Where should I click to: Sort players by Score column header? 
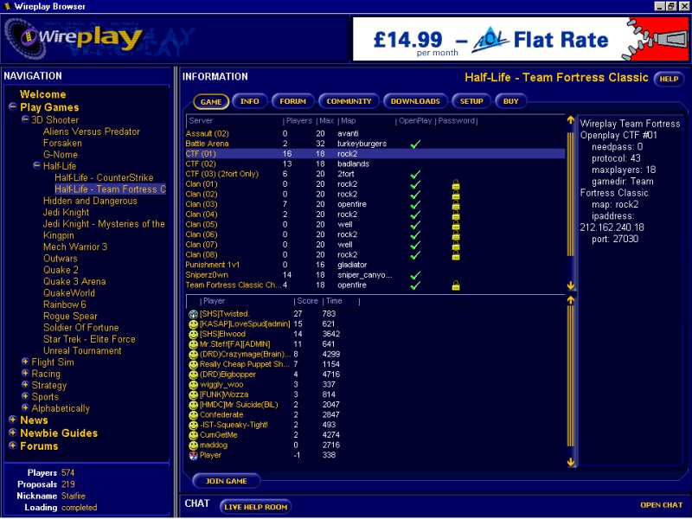[x=307, y=301]
